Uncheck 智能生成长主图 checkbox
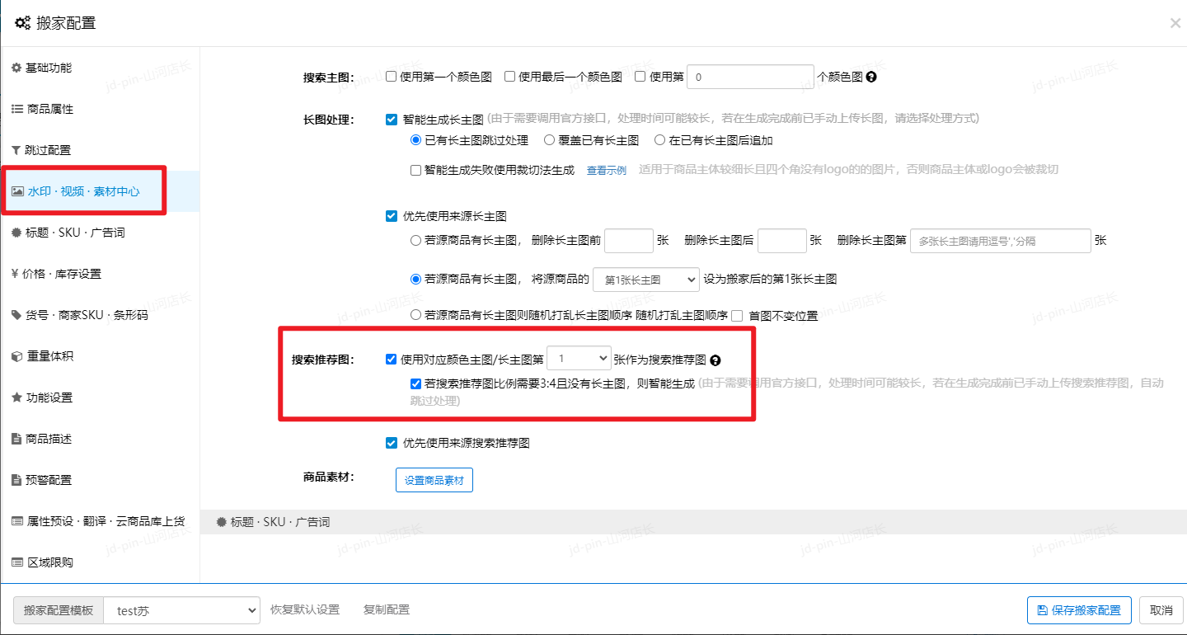The width and height of the screenshot is (1187, 635). pos(392,119)
